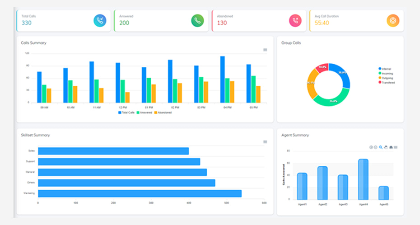Reset Agent Summary zoom with home icon
This screenshot has width=420, height=225.
coord(391,147)
